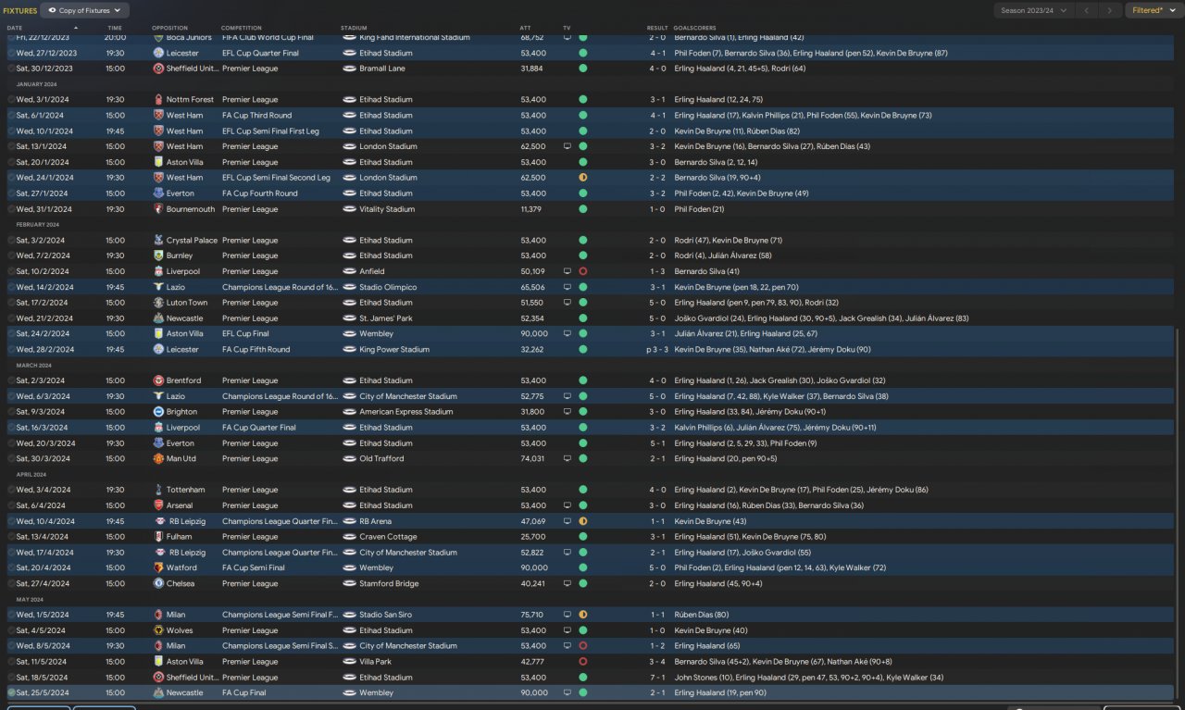Click the TV icon on the Man Utd row
Screen dimensions: 1185x710
(x=568, y=458)
